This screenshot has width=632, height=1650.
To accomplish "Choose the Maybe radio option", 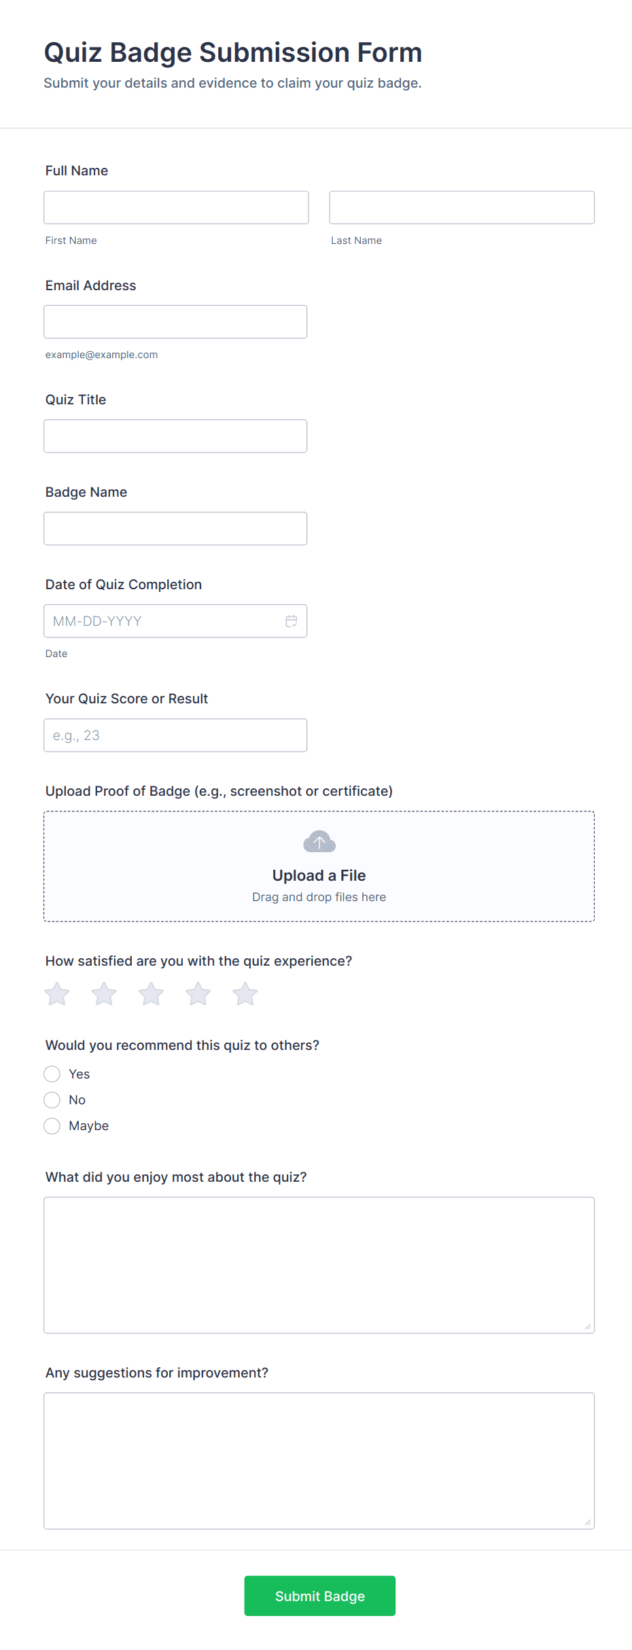I will 52,1125.
